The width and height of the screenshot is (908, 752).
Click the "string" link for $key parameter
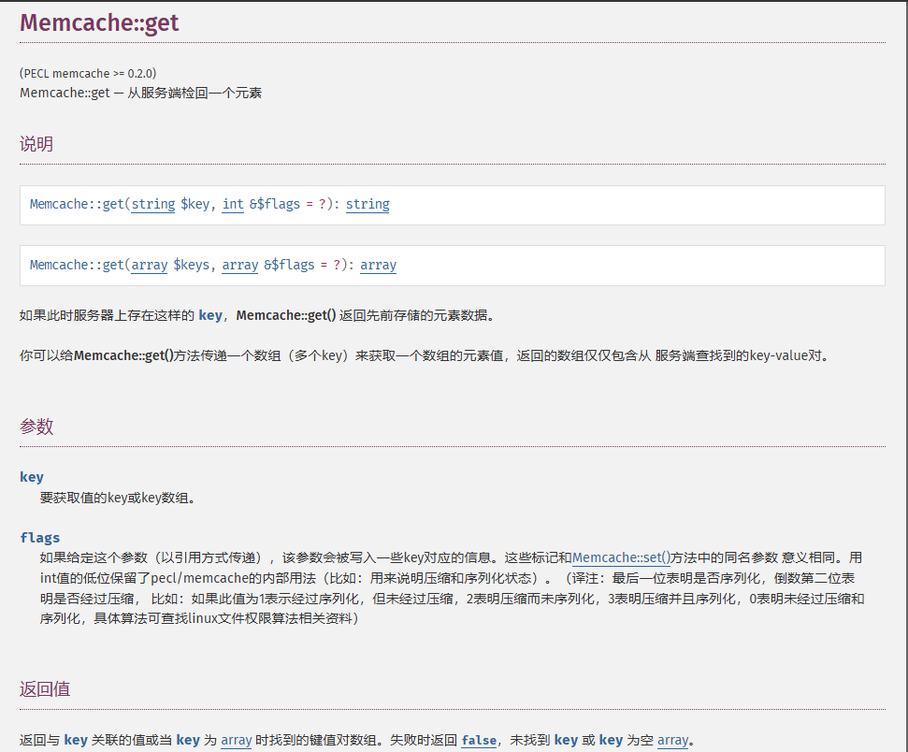(x=152, y=204)
